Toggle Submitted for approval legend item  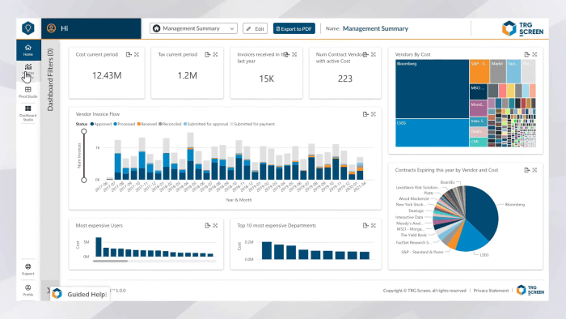(205, 124)
